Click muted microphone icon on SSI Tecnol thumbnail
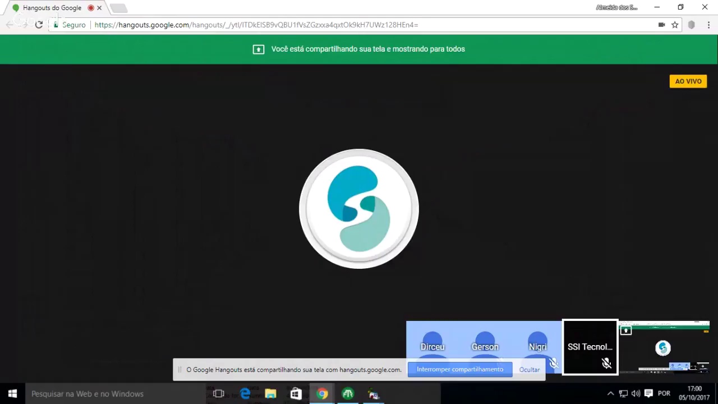The width and height of the screenshot is (718, 404). click(x=606, y=364)
